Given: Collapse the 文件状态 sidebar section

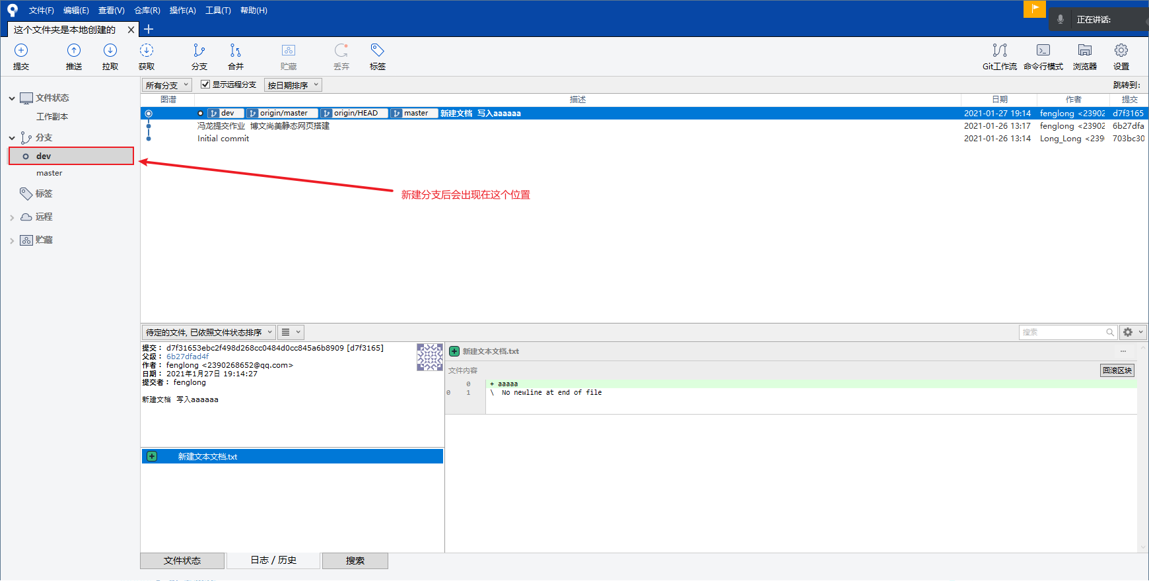Looking at the screenshot, I should click(12, 98).
